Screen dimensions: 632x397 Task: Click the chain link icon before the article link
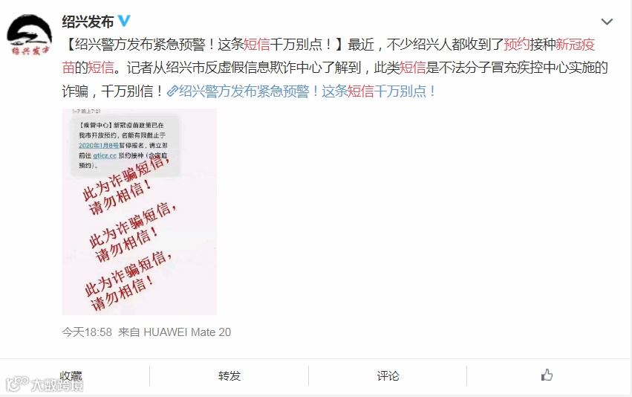(x=172, y=91)
